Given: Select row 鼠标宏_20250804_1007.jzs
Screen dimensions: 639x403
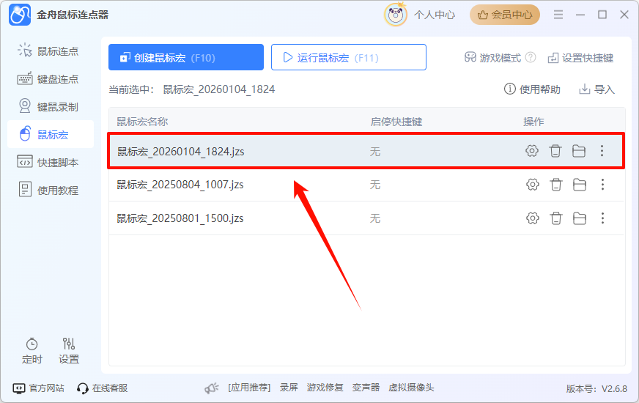Looking at the screenshot, I should tap(366, 185).
